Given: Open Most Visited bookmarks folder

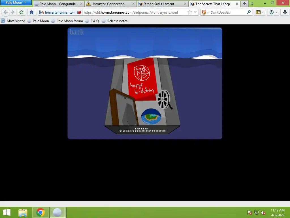Looking at the screenshot, I should [13, 21].
